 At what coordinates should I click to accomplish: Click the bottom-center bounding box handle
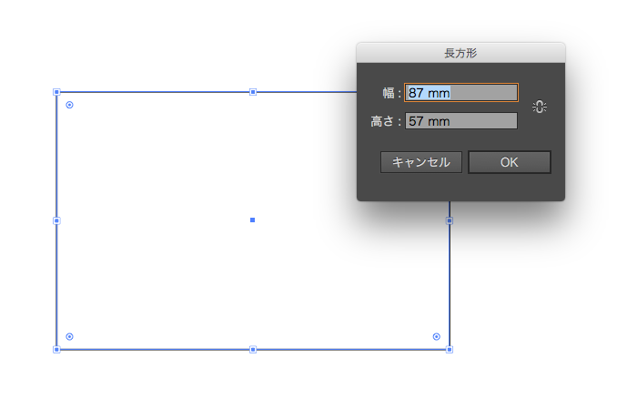coord(253,350)
